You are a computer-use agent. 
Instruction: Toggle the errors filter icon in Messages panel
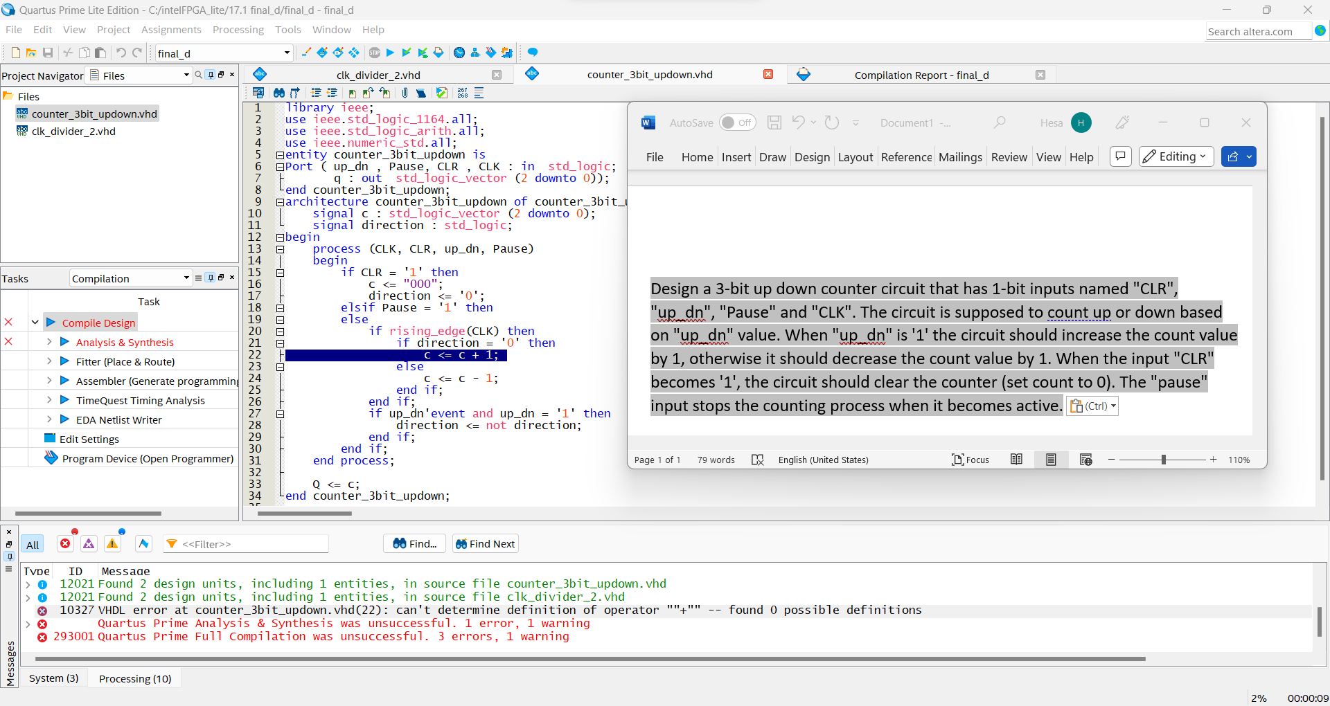[x=65, y=543]
